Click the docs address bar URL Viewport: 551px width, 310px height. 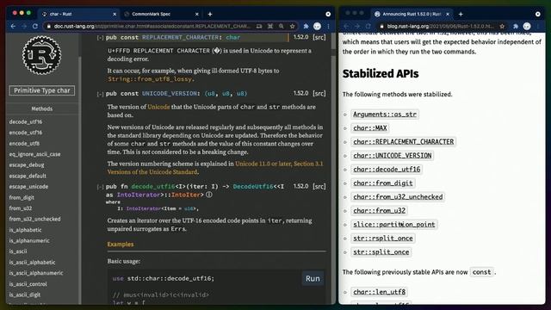152,27
